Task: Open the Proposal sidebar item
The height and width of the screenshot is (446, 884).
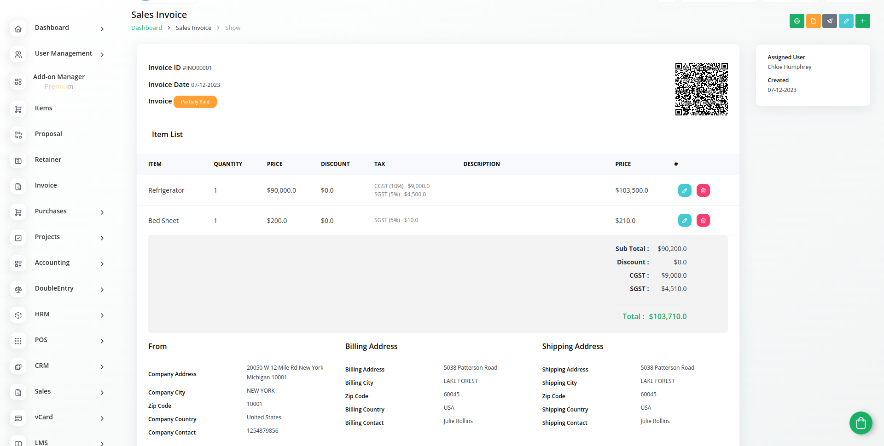Action: pos(48,134)
